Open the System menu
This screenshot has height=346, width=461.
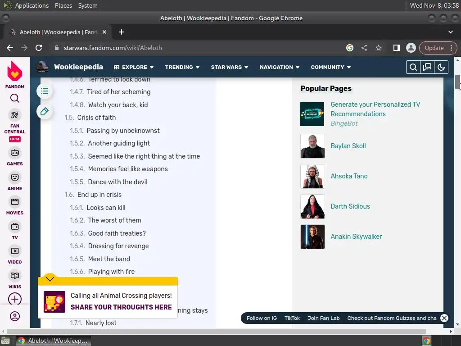88,5
